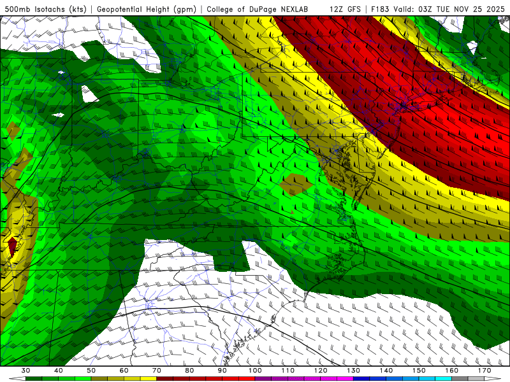Screen dimensions: 510x382
Task: Click the colorbar's left end arrow cap
Action: click(18, 379)
